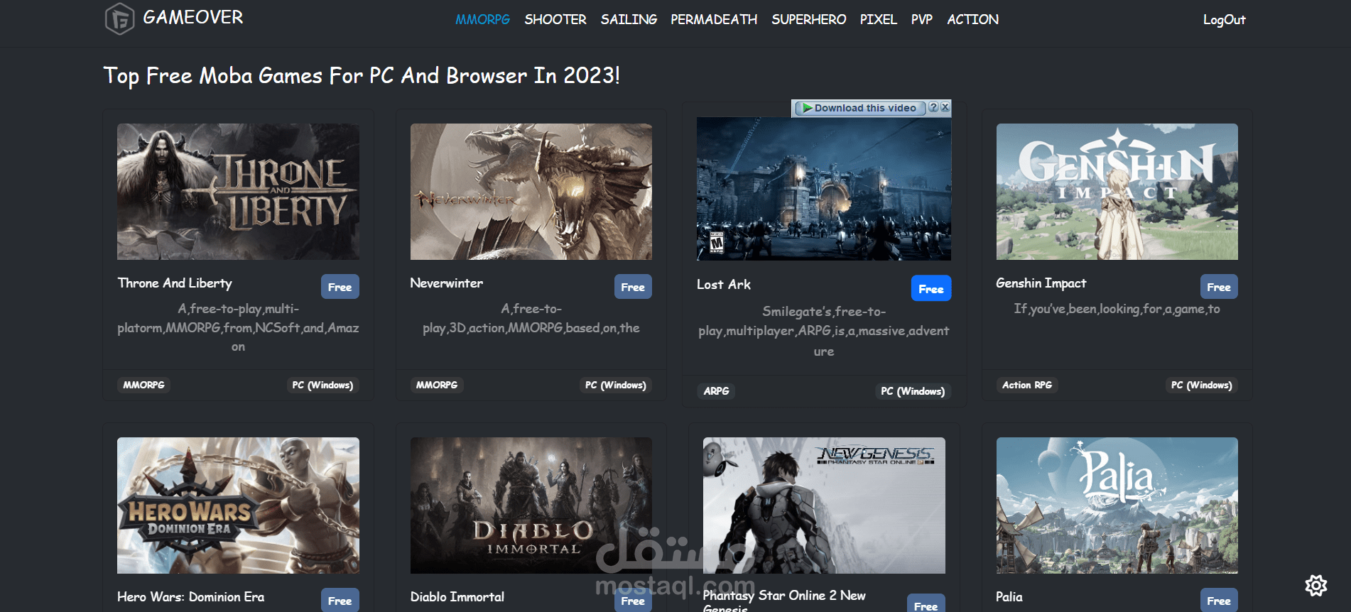This screenshot has height=612, width=1351.
Task: Click the Action RPG tag on Genshin Impact
Action: coord(1027,385)
